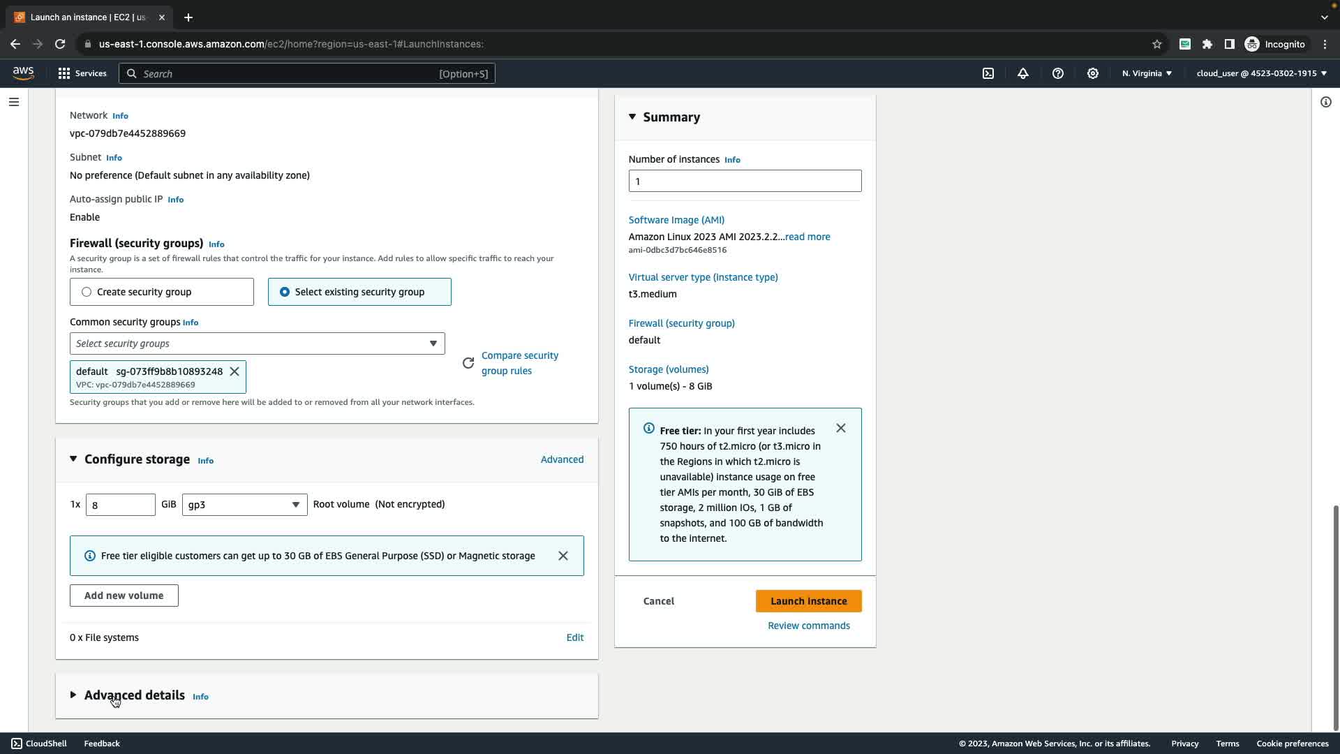Open the AWS console settings gear
The image size is (1340, 754).
coord(1093,73)
